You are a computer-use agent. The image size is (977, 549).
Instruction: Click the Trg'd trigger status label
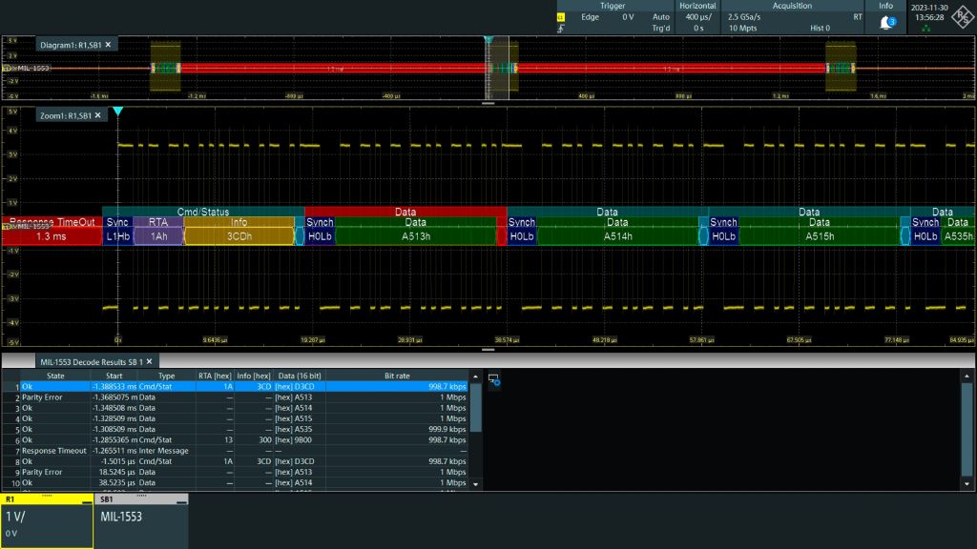pyautogui.click(x=663, y=28)
